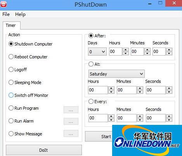Open the Days dropdown

click(97, 52)
